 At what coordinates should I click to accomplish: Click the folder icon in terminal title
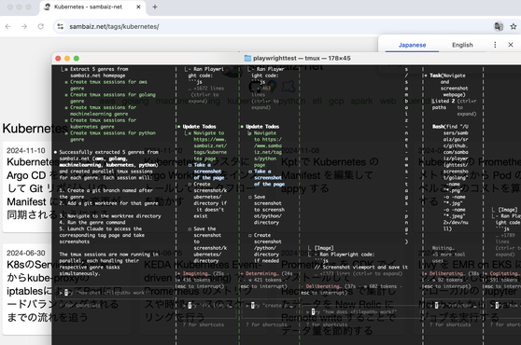tap(247, 59)
